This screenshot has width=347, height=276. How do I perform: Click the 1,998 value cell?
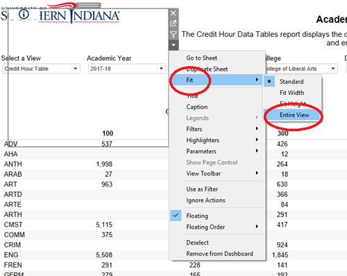104,164
